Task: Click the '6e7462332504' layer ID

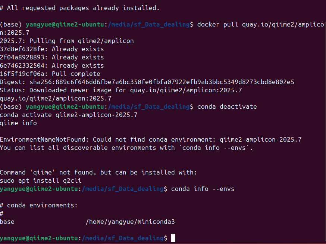Action: point(22,66)
